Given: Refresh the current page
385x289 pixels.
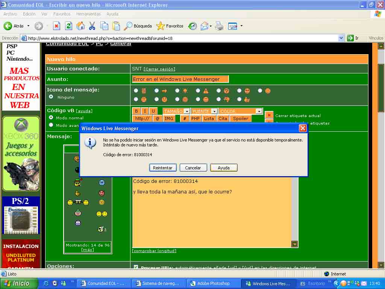Looking at the screenshot, I should click(68, 26).
